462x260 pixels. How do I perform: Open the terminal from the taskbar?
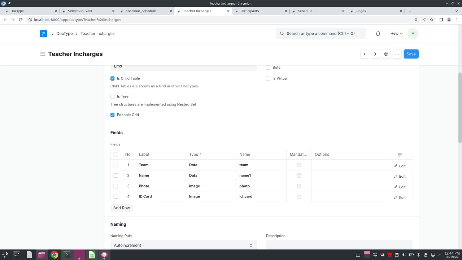click(66, 255)
